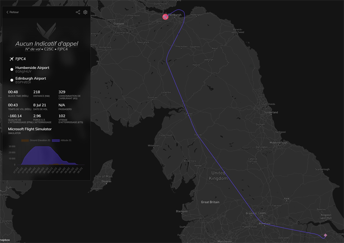344x243 pixels.
Task: Click the pink Edinburgh marker on map
Action: tap(165, 16)
